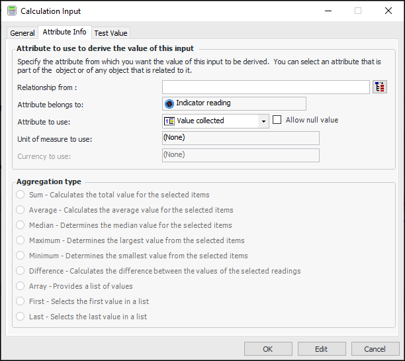This screenshot has height=361, width=405.
Task: Click the Relationship from input field
Action: [x=265, y=87]
